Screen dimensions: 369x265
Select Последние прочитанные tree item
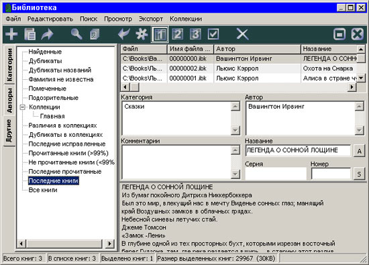click(x=65, y=172)
